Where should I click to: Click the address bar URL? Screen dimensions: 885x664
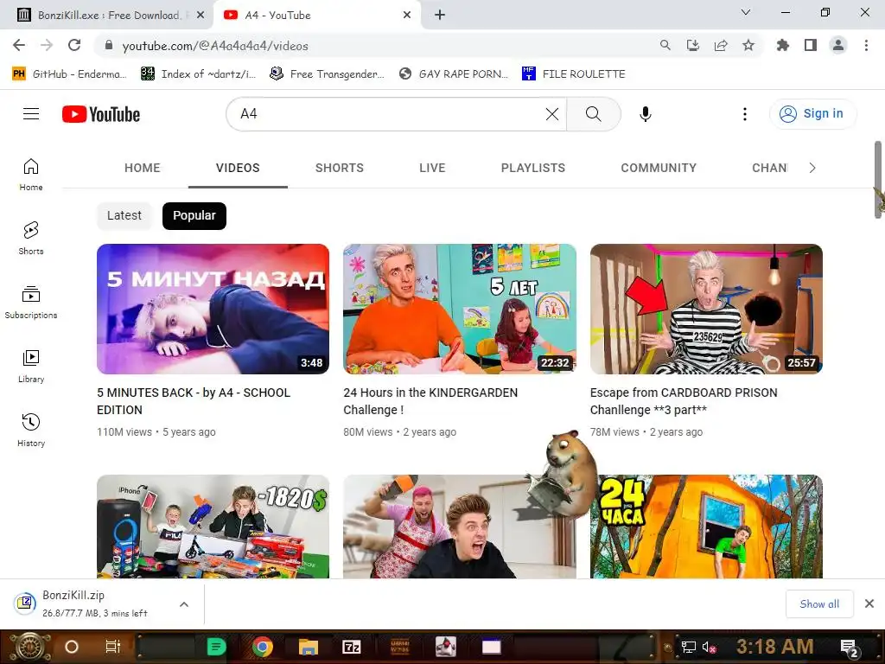[215, 47]
